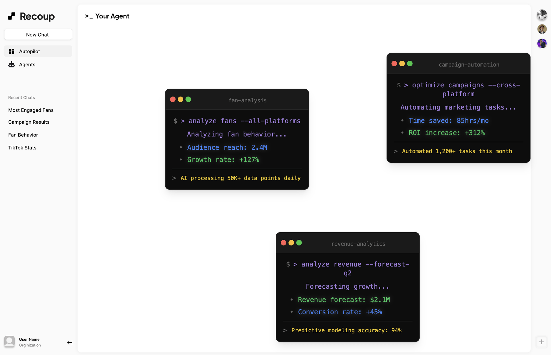
Task: Open the Fan Behavior recent chat
Action: click(23, 135)
